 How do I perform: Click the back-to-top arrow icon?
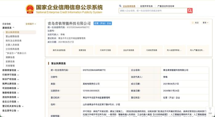[x=210, y=110]
